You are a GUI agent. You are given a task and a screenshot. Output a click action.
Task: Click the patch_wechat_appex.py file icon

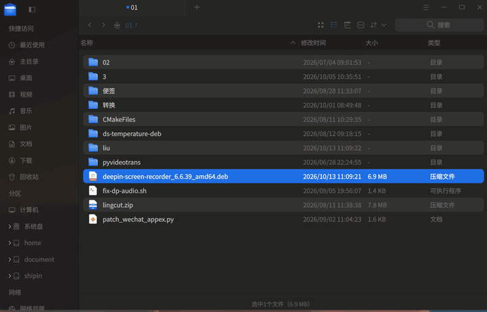(x=93, y=219)
